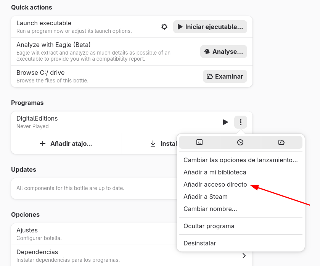Choose Añadir a mi biblioteca
The width and height of the screenshot is (320, 266).
tap(215, 172)
